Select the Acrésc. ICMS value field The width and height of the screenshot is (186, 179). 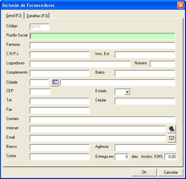170,157
